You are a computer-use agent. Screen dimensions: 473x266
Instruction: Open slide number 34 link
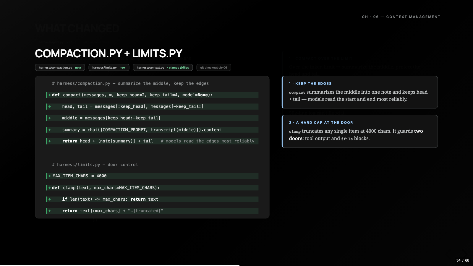tap(459, 260)
